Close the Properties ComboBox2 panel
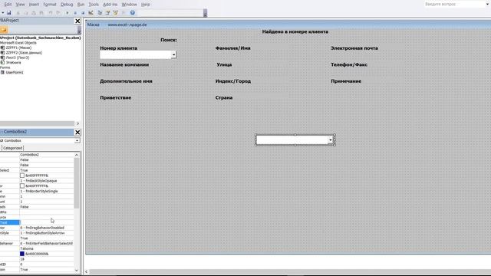 77,133
